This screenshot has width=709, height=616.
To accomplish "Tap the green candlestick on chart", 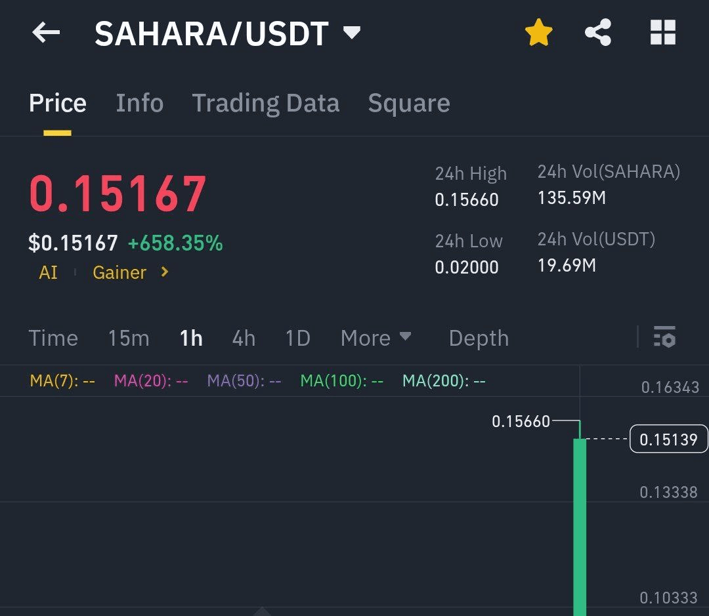I will point(580,525).
